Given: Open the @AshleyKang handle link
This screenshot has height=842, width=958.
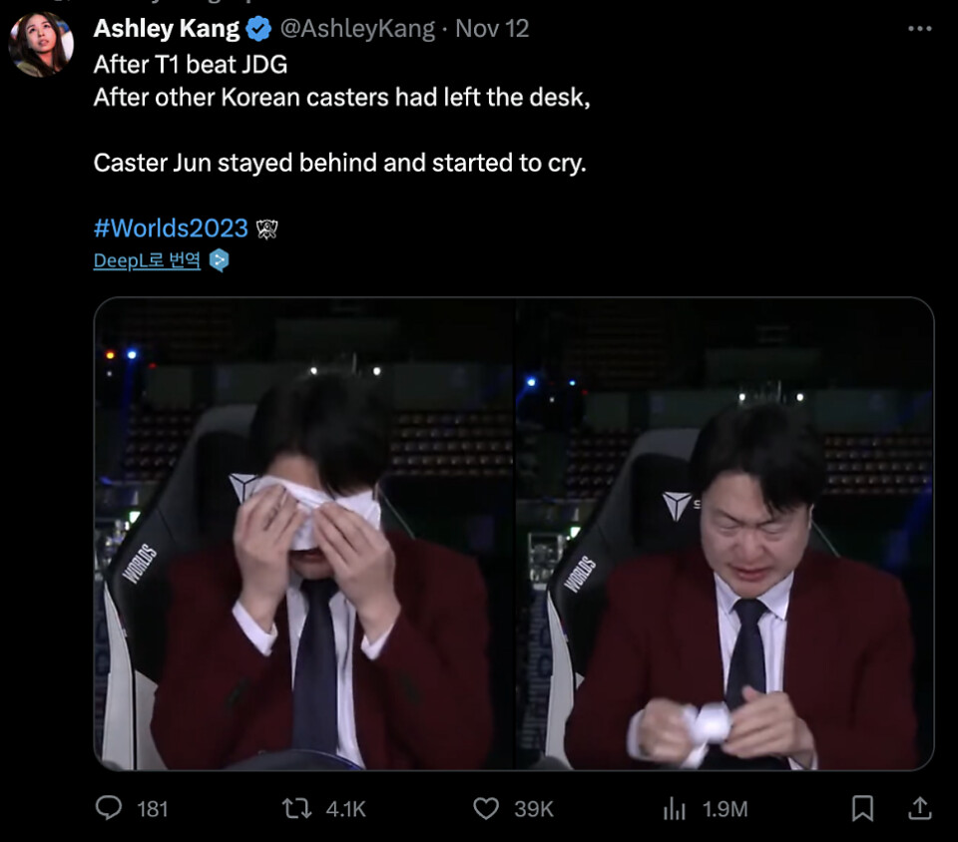Looking at the screenshot, I should tap(357, 30).
